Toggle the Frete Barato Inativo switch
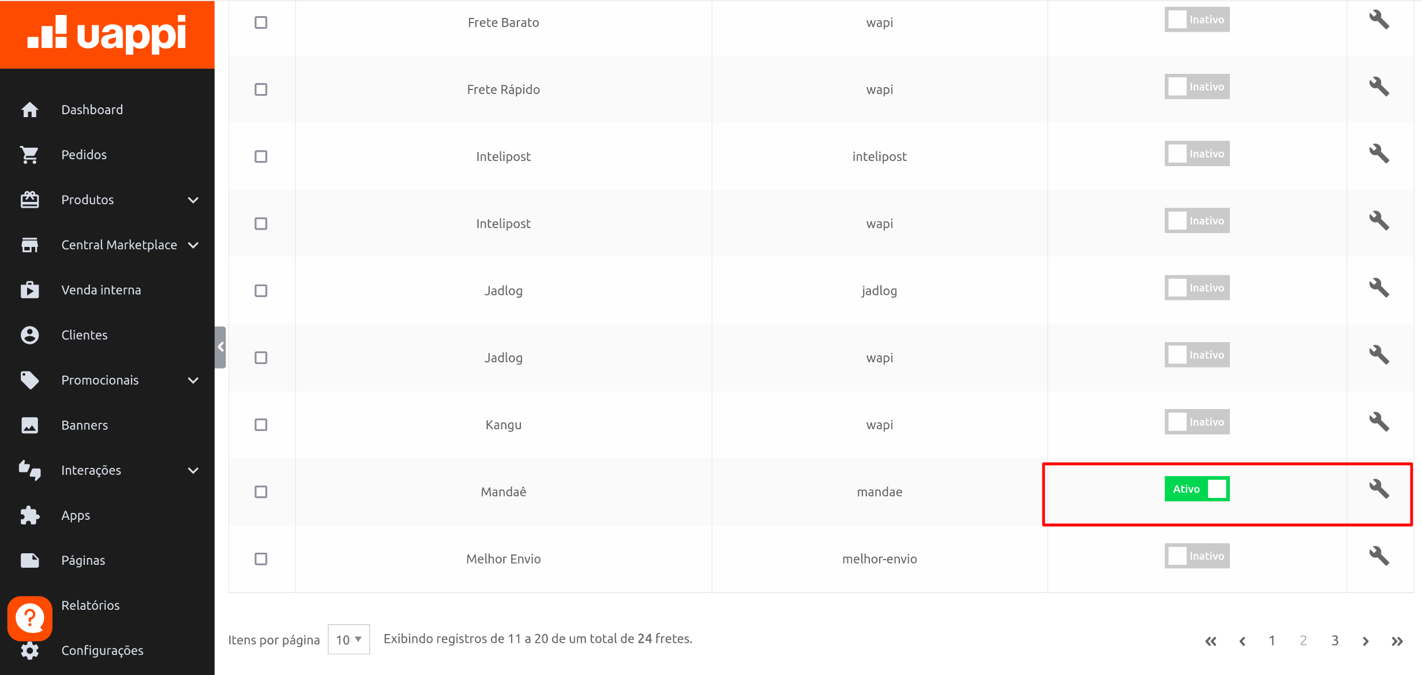 [1196, 20]
